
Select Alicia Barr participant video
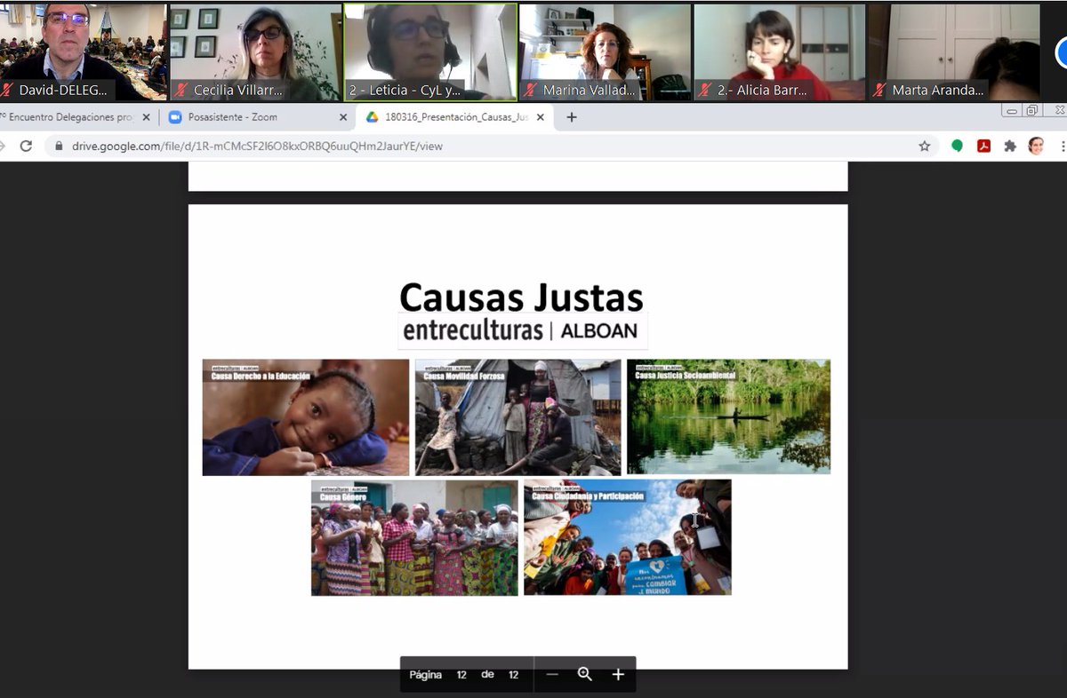pos(780,52)
